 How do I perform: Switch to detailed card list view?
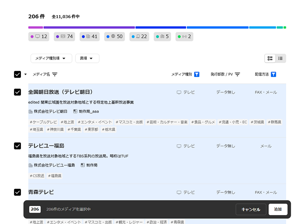(x=270, y=58)
